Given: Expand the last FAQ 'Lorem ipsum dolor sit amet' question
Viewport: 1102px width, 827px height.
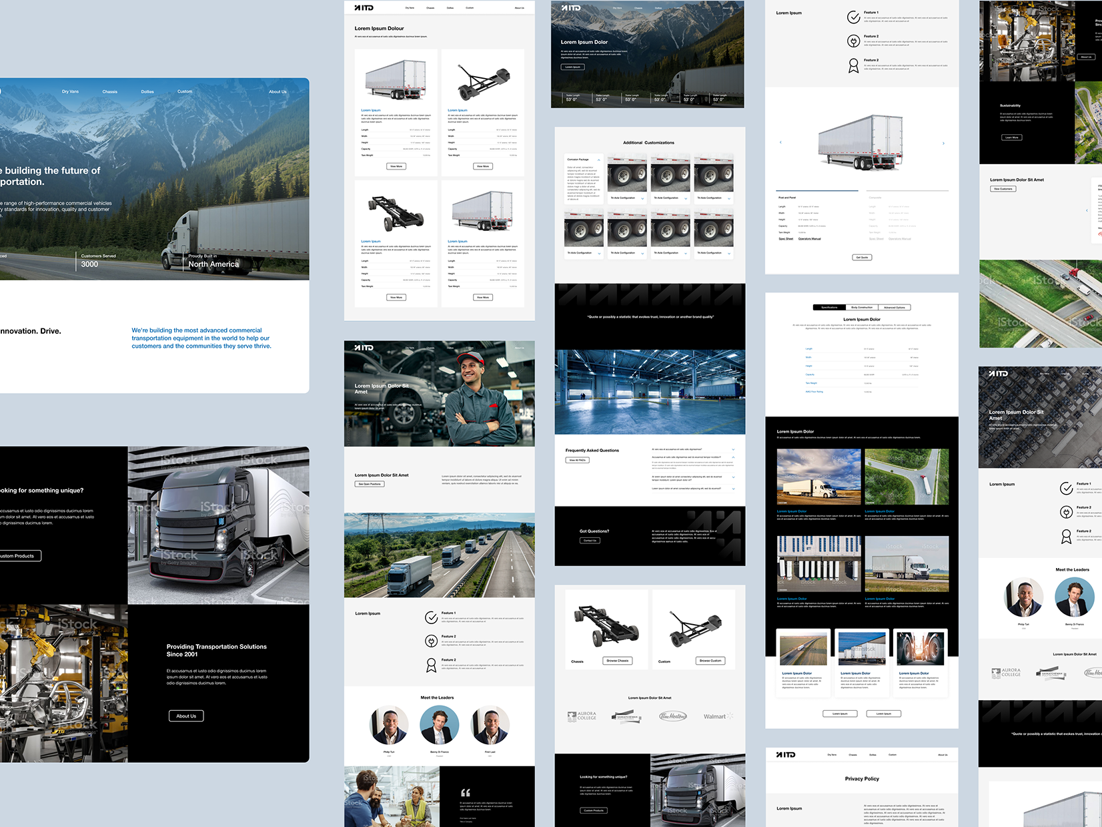Looking at the screenshot, I should pos(733,489).
